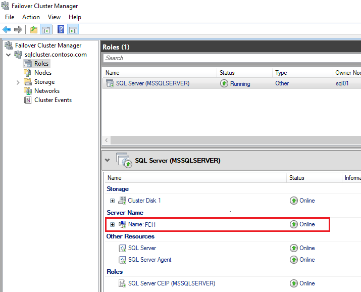Toggle the Show/Hide Console Tree icon

45,29
